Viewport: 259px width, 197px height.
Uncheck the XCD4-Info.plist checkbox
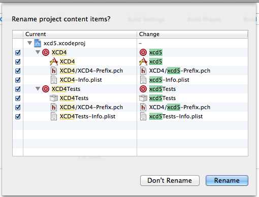(x=18, y=80)
